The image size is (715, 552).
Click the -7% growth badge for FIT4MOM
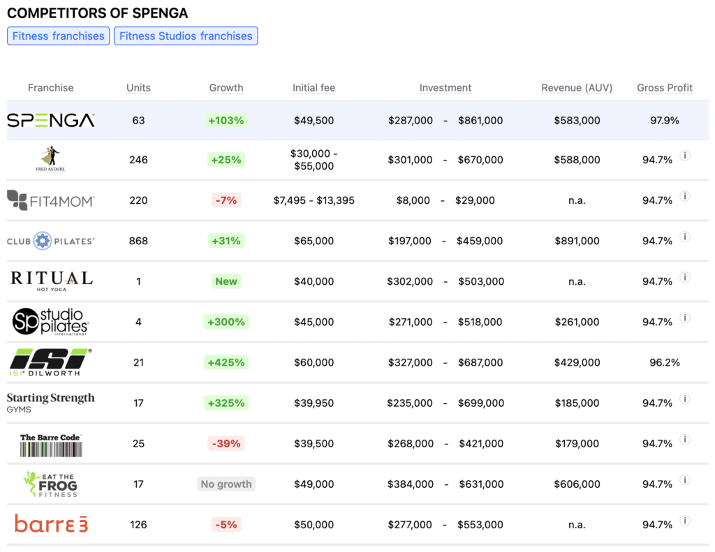[226, 200]
